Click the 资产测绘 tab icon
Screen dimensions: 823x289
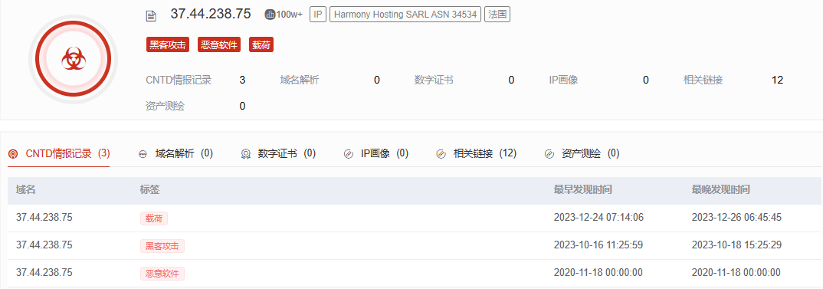(549, 154)
